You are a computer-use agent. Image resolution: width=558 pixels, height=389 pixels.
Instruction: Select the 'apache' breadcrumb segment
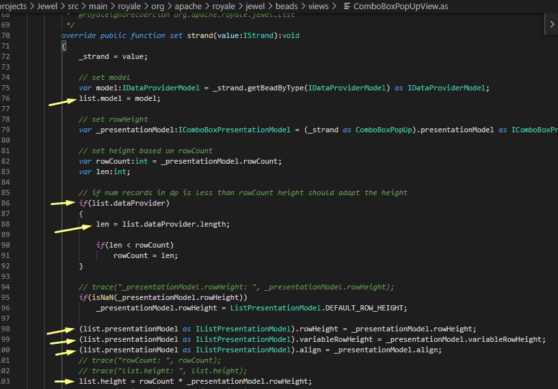[x=188, y=6]
